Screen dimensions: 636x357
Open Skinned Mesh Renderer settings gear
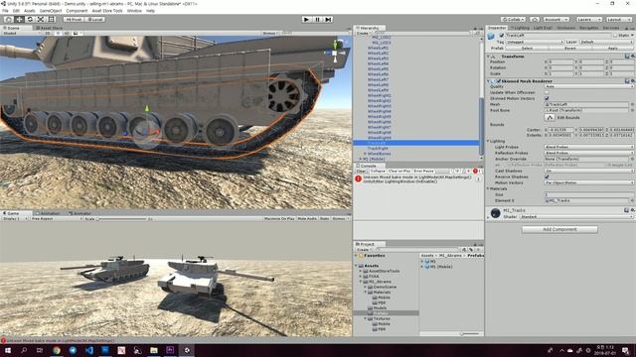(632, 81)
